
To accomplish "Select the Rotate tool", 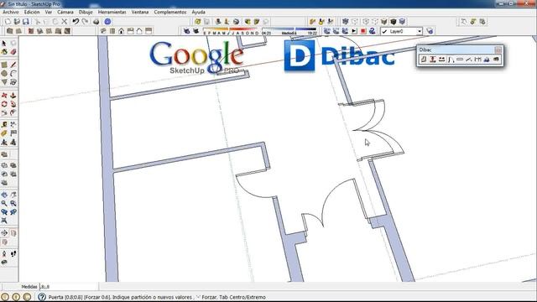I will [x=4, y=104].
